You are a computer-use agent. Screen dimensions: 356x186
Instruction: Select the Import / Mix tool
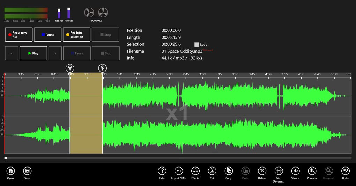[178, 171]
